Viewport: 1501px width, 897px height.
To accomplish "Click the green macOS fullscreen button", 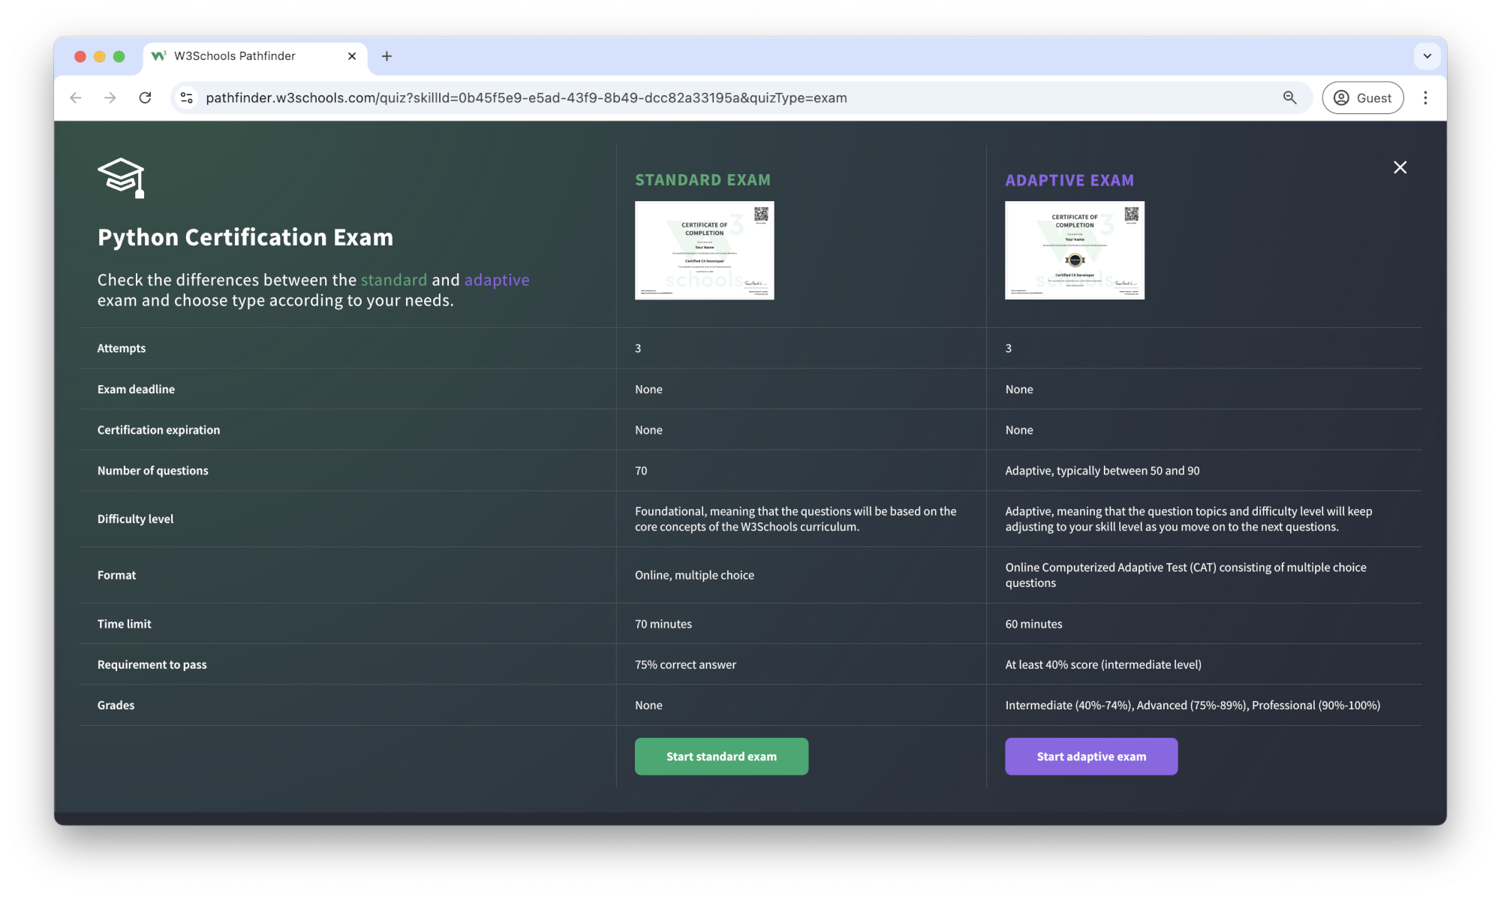I will click(119, 56).
